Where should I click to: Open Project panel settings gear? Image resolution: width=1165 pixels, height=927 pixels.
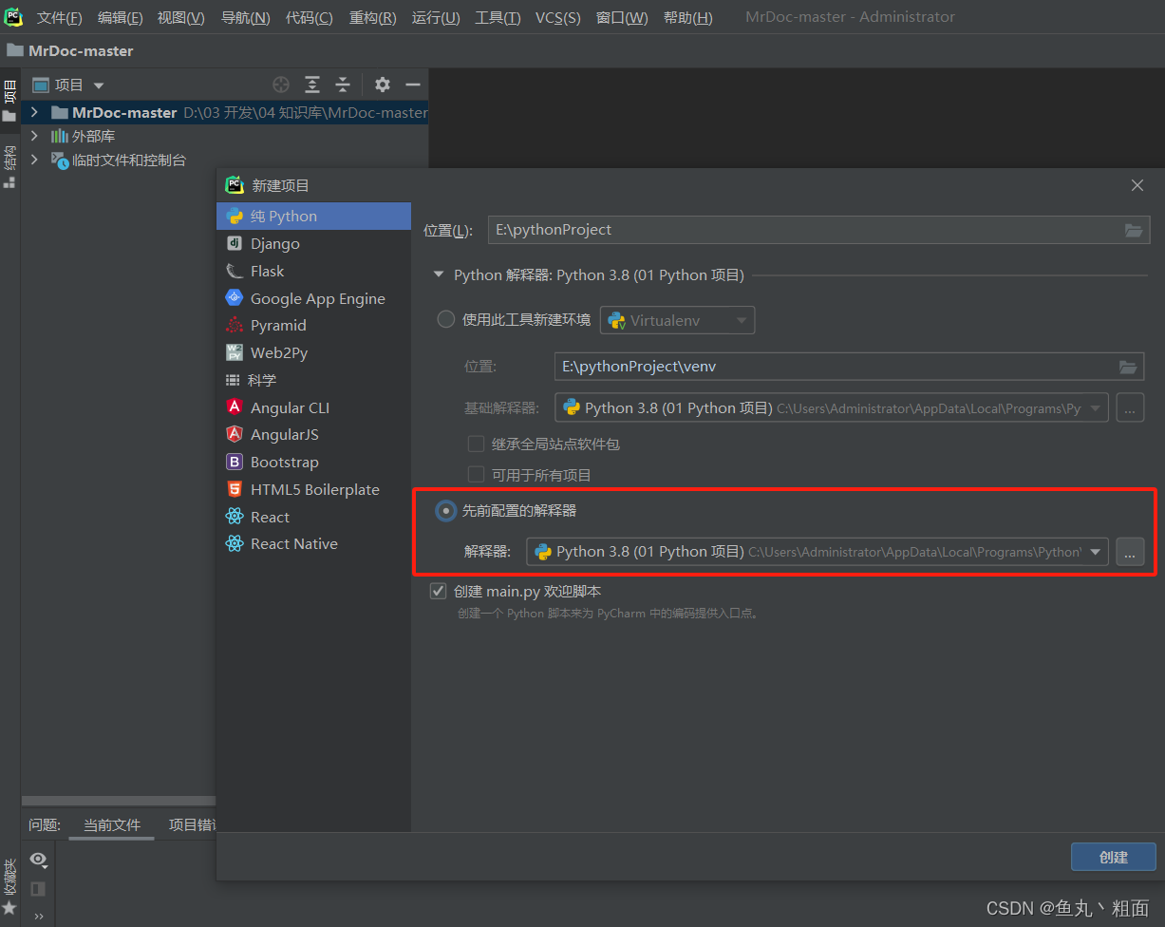(x=383, y=85)
